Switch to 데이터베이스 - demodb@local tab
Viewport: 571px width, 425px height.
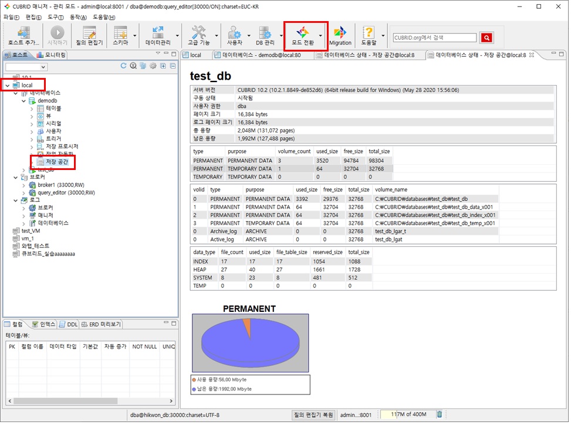tap(258, 55)
